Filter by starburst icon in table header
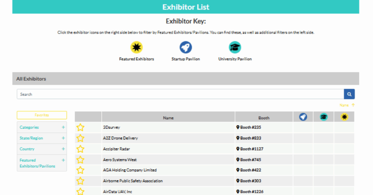373x195 pixels. [x=344, y=117]
